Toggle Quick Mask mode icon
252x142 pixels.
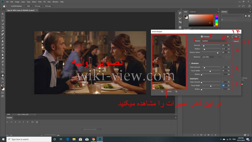pos(3,93)
